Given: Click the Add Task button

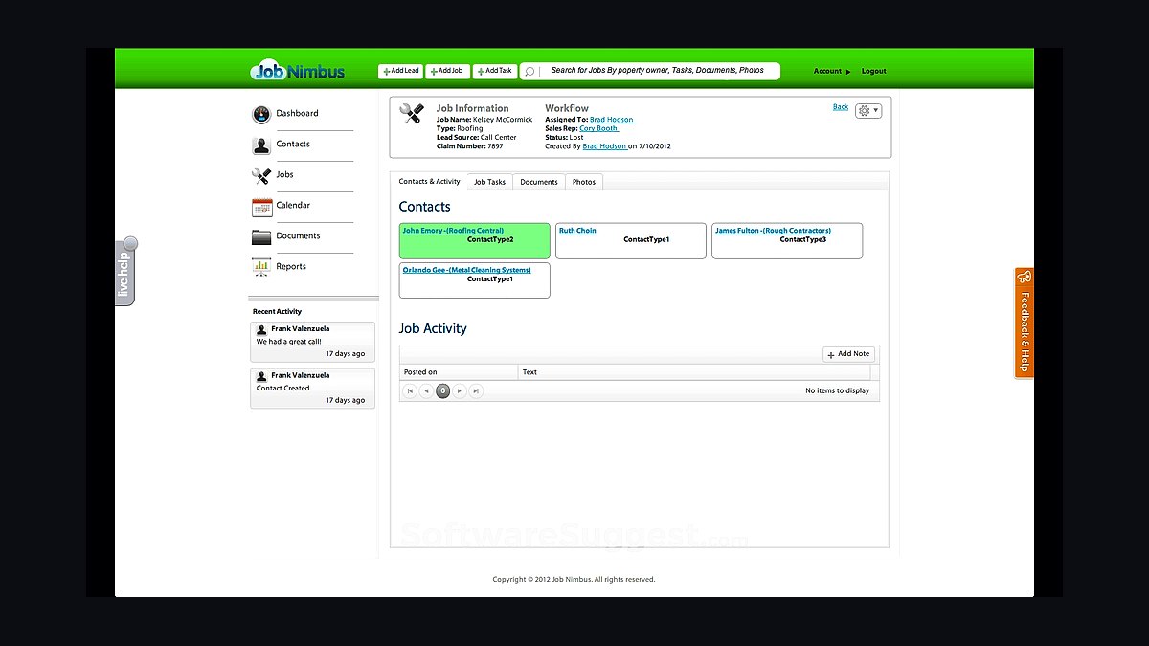Looking at the screenshot, I should tap(495, 71).
